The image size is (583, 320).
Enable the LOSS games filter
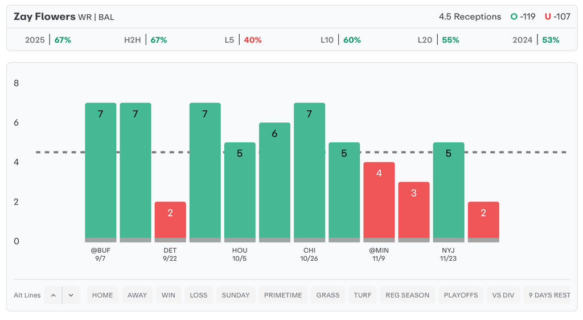coord(199,295)
